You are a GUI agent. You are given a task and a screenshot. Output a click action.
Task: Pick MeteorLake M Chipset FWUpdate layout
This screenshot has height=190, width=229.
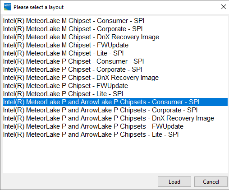(115, 45)
